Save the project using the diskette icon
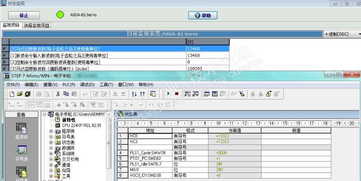 [x=28, y=94]
